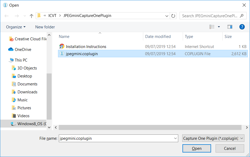This screenshot has height=157, width=250.
Task: Click the Videos film folder icon
Action: click(14, 116)
